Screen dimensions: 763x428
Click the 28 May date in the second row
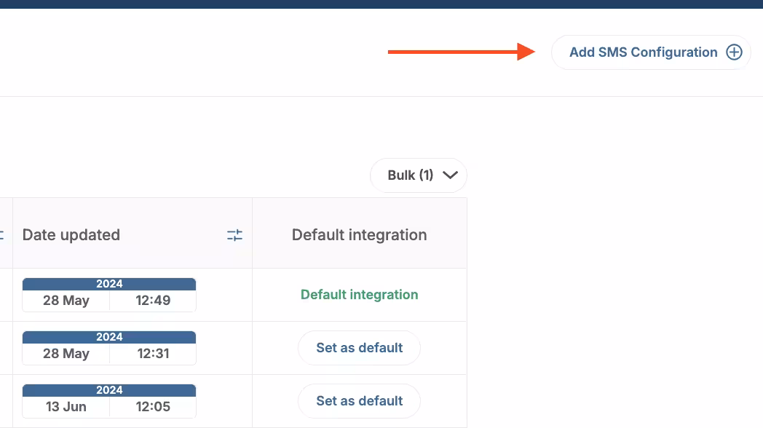65,353
